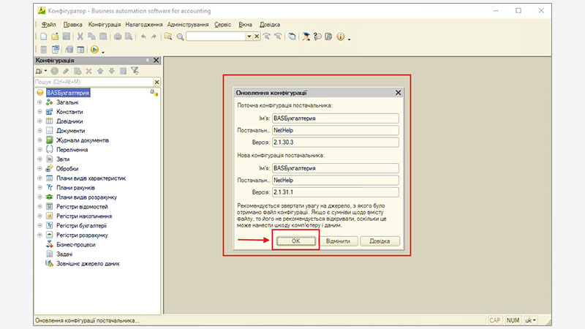Image resolution: width=585 pixels, height=329 pixels.
Task: Click the Відмінити cancel button
Action: coord(338,241)
